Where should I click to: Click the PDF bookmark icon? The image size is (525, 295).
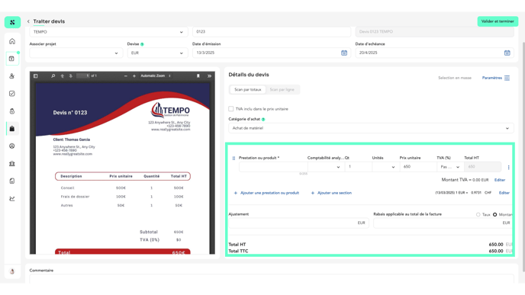(198, 76)
